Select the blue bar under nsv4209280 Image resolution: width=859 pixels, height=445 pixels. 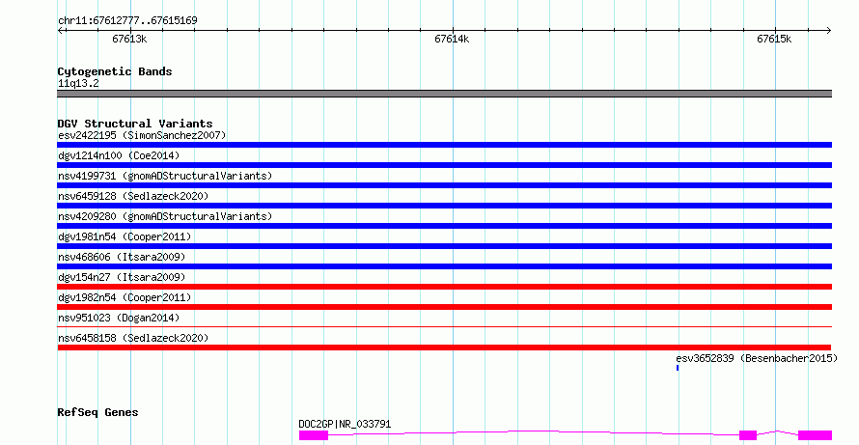(x=444, y=226)
